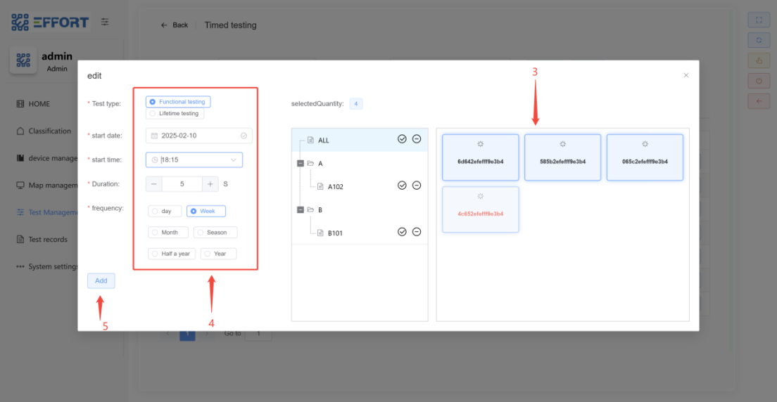This screenshot has width=777, height=402.
Task: Open the start time dropdown arrow
Action: click(234, 160)
